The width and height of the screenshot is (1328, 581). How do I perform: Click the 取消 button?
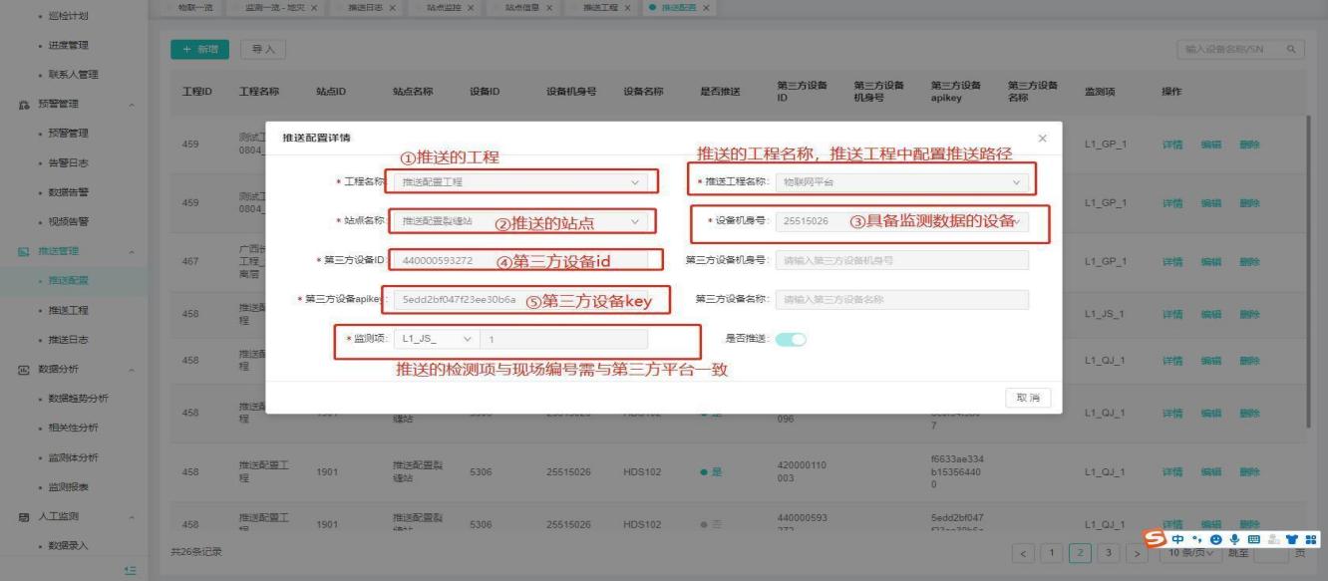point(1027,398)
